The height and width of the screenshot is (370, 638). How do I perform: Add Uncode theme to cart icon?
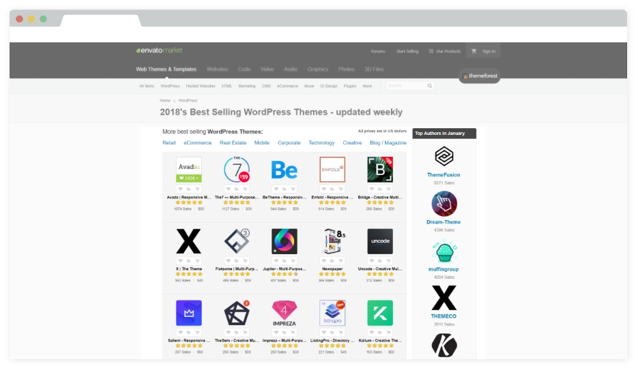click(388, 261)
